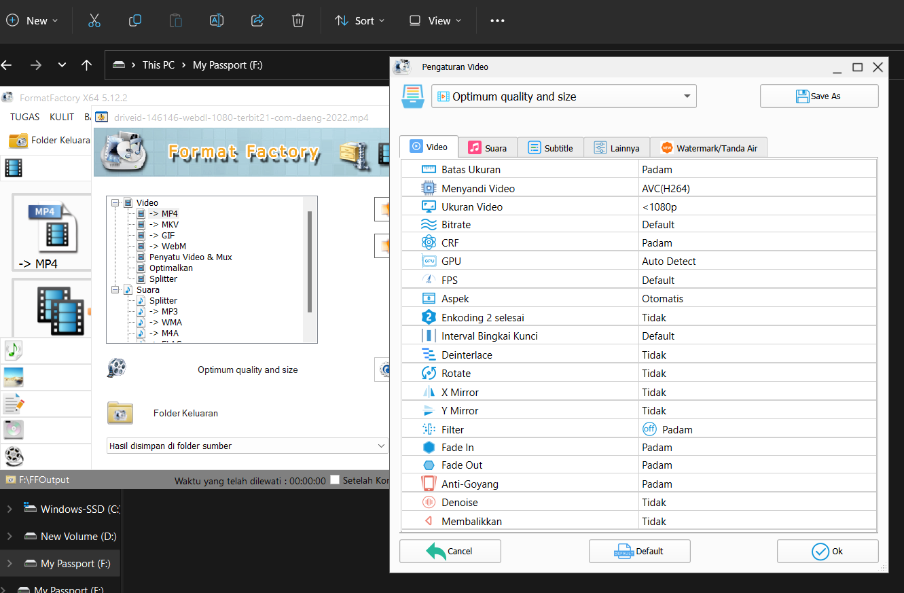Go up one folder with Explorer's up arrow
Screen dimensions: 904x593
pos(86,65)
